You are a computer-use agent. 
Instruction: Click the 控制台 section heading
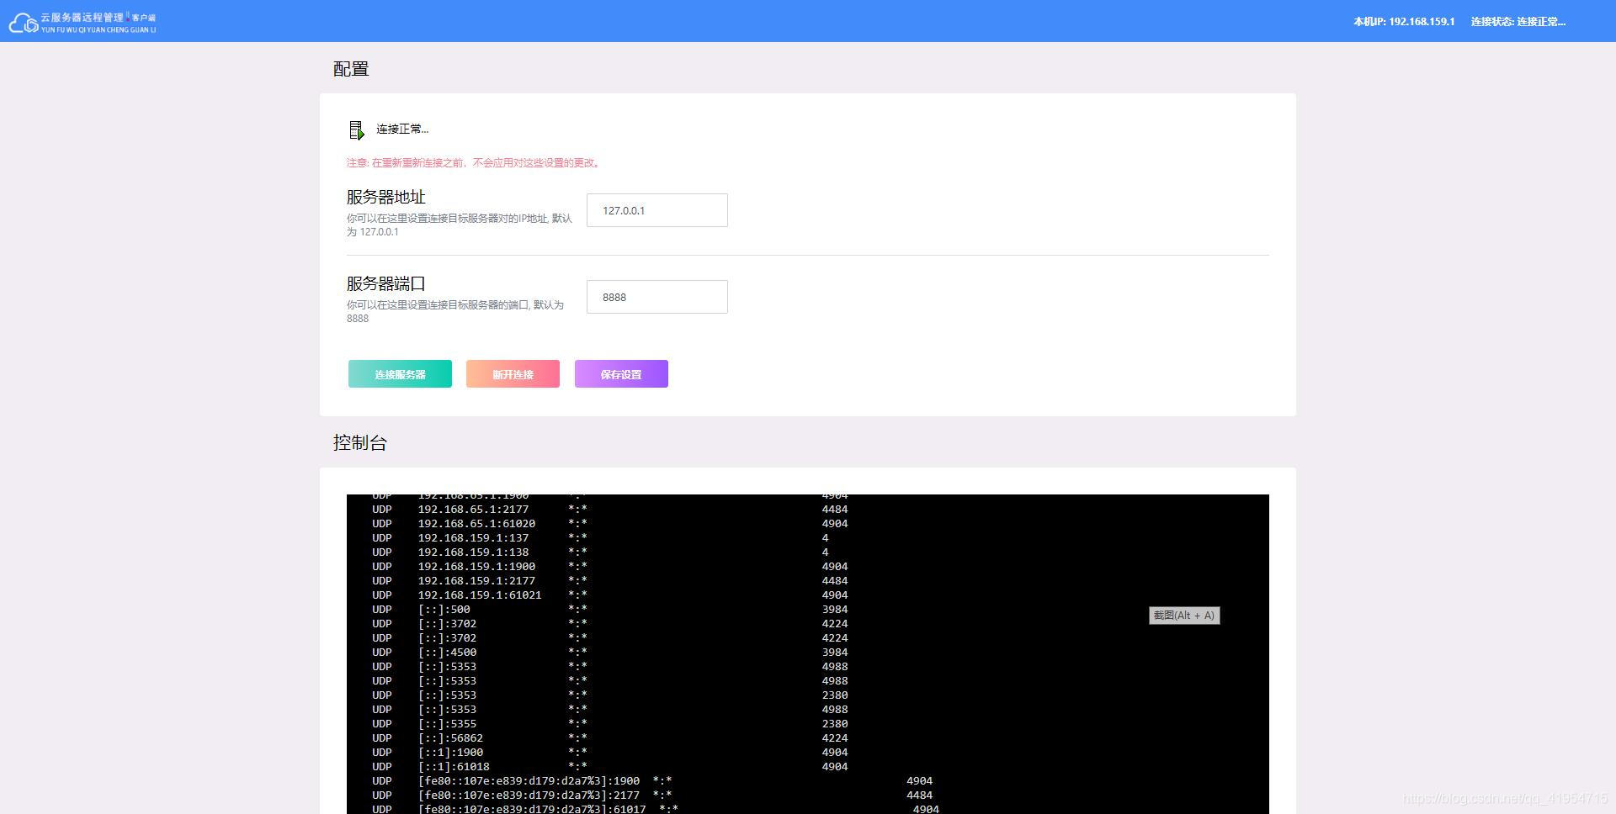[359, 443]
